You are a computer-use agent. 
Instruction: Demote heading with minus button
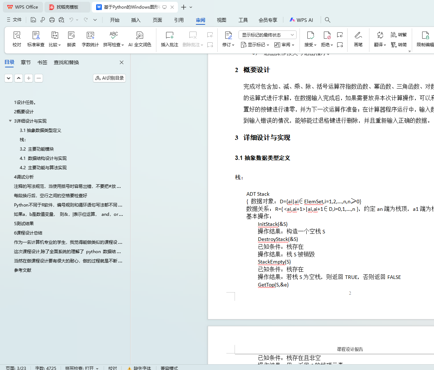[x=39, y=78]
